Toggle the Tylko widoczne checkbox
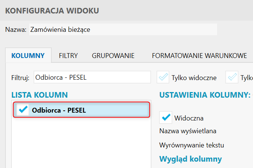 tap(164, 77)
